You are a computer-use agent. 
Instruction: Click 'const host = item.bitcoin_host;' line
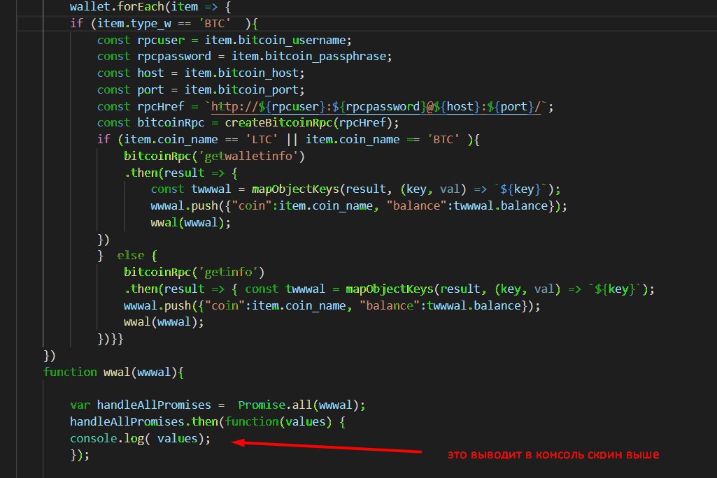click(x=201, y=73)
